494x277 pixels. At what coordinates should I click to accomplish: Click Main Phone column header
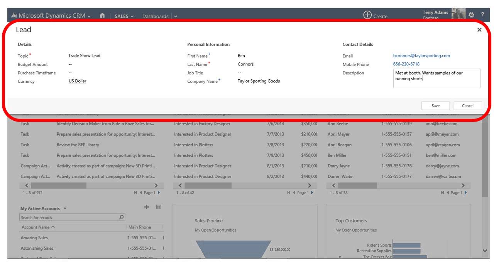140,227
